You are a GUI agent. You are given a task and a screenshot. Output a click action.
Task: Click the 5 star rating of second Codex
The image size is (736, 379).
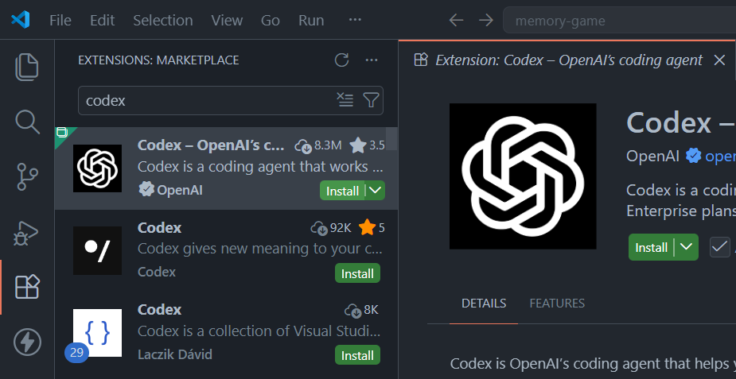coord(372,228)
